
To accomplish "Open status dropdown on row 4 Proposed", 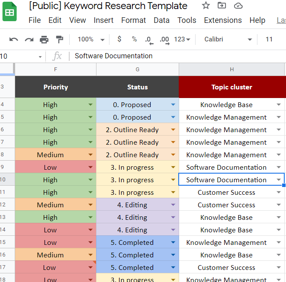I will point(173,105).
